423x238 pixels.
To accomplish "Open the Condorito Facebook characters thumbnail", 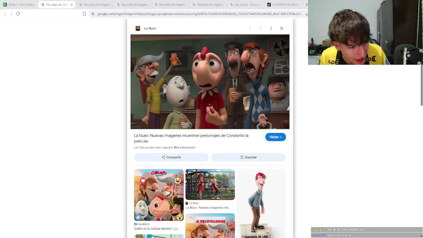I will tap(159, 195).
